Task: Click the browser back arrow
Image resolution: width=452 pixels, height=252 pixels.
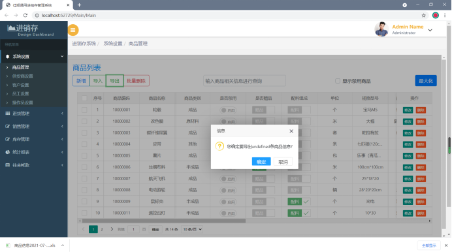Action: pyautogui.click(x=7, y=15)
